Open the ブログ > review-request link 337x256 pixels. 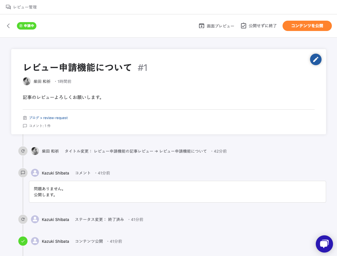click(x=48, y=118)
